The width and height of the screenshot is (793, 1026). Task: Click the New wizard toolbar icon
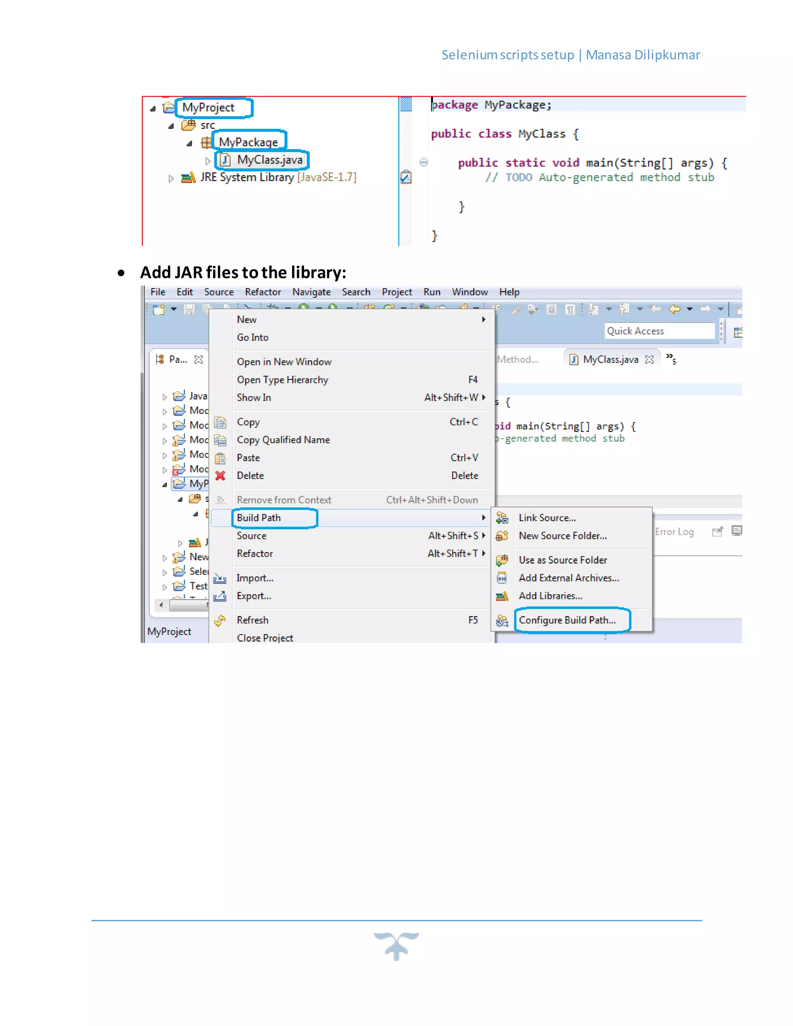(159, 309)
